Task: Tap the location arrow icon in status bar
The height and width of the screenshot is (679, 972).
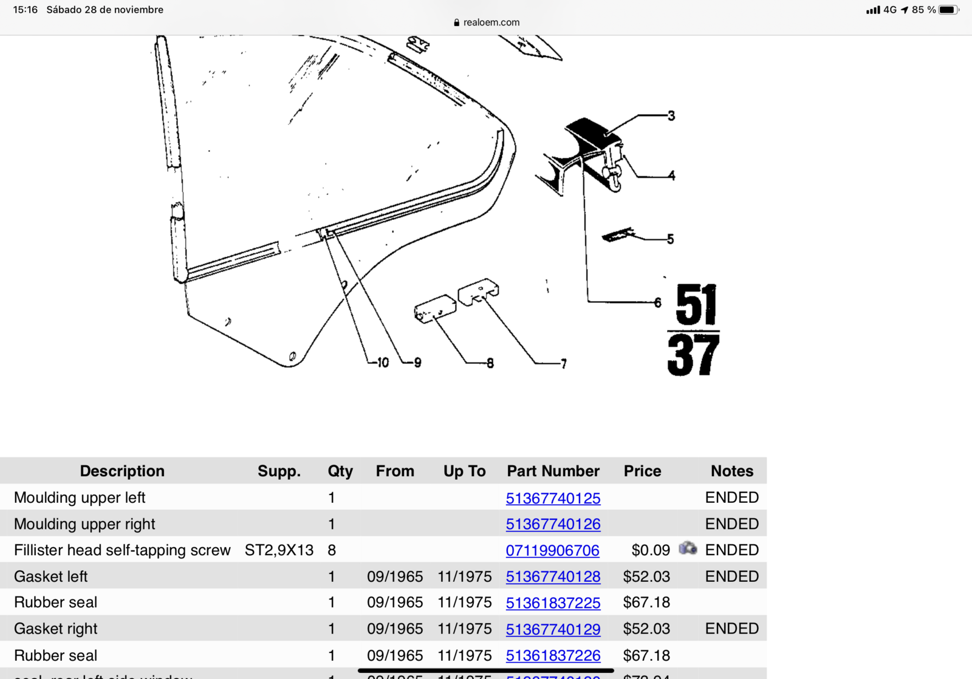Action: [x=905, y=10]
